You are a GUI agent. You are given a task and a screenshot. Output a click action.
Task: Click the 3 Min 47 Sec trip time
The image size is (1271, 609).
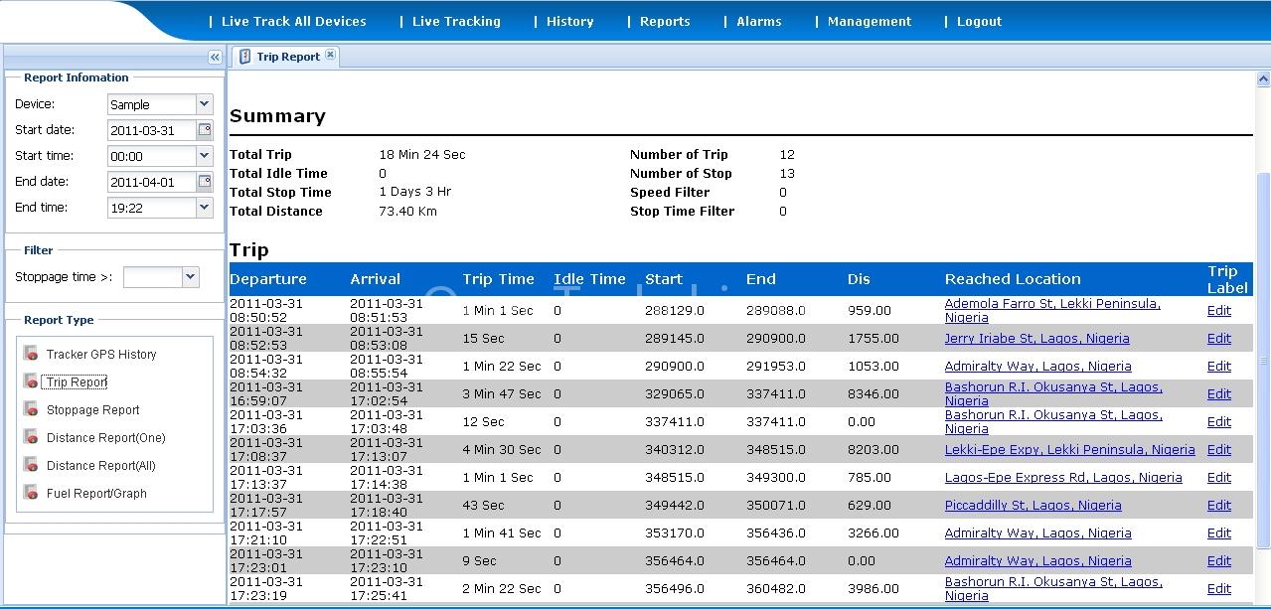coord(502,393)
